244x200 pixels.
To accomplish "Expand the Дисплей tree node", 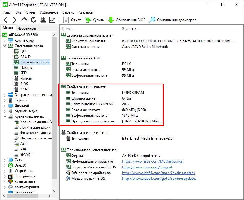I will (x=5, y=106).
